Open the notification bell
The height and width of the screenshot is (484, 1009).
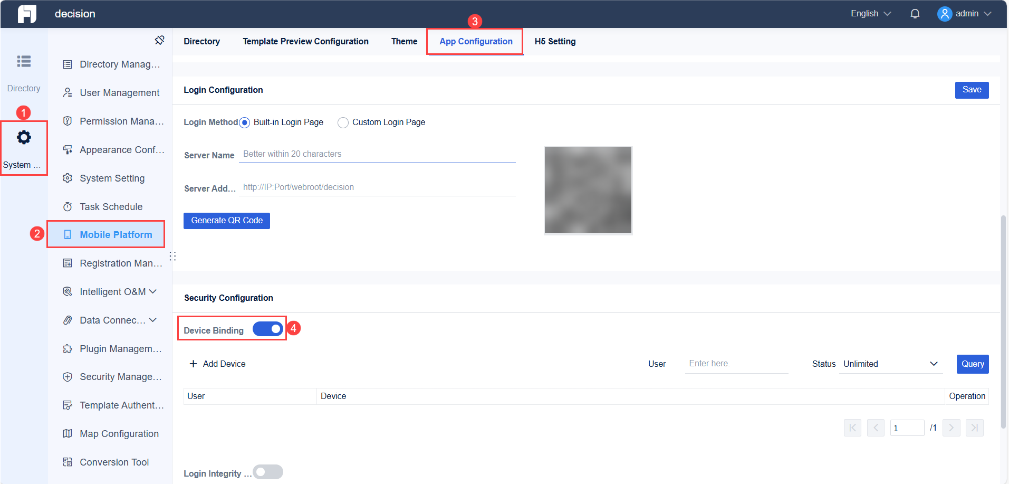915,14
